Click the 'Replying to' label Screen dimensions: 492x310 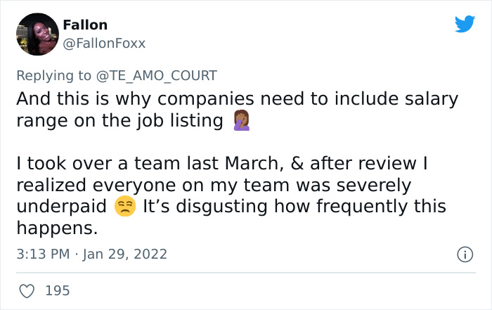pos(51,74)
